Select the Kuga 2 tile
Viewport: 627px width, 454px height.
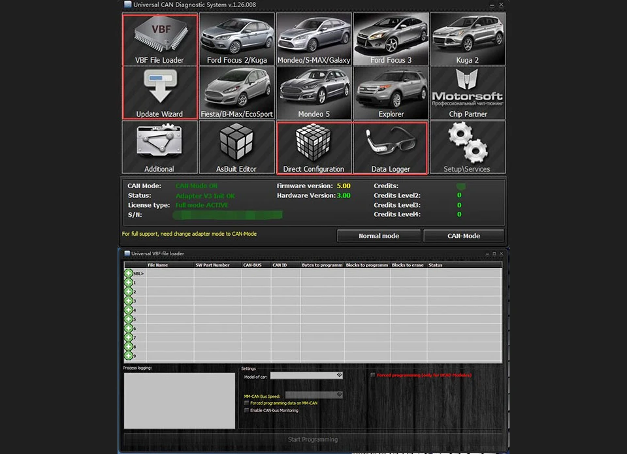[468, 39]
